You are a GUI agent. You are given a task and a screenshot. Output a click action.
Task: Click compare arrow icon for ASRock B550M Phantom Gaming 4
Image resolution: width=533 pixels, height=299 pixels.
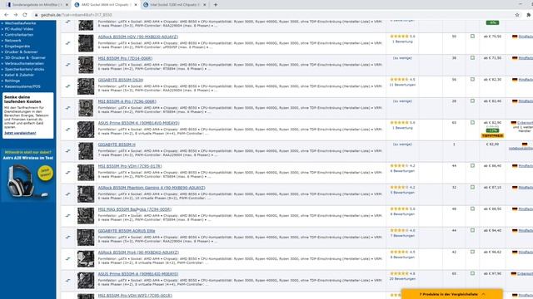point(68,194)
